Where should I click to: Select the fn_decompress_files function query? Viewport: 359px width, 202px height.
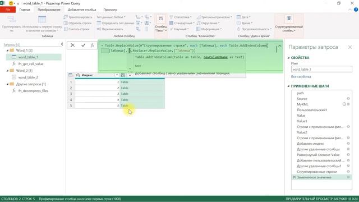tap(34, 91)
